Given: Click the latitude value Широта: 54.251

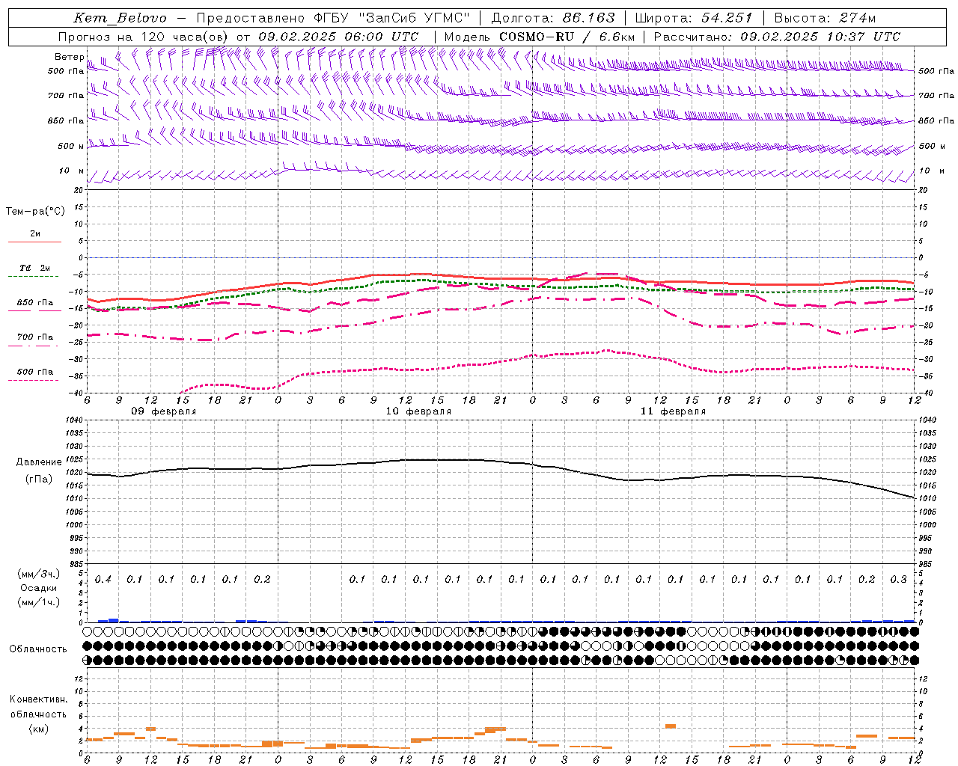Looking at the screenshot, I should pos(693,18).
